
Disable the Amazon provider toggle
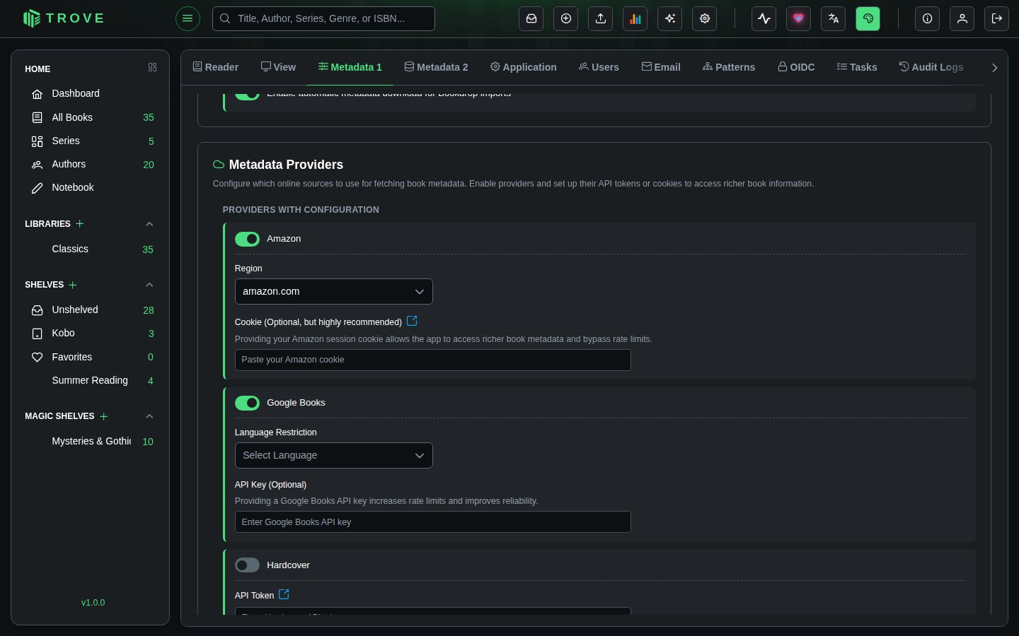point(247,239)
